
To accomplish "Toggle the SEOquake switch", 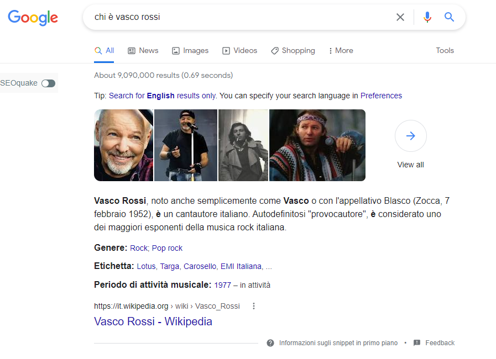I will click(x=49, y=83).
